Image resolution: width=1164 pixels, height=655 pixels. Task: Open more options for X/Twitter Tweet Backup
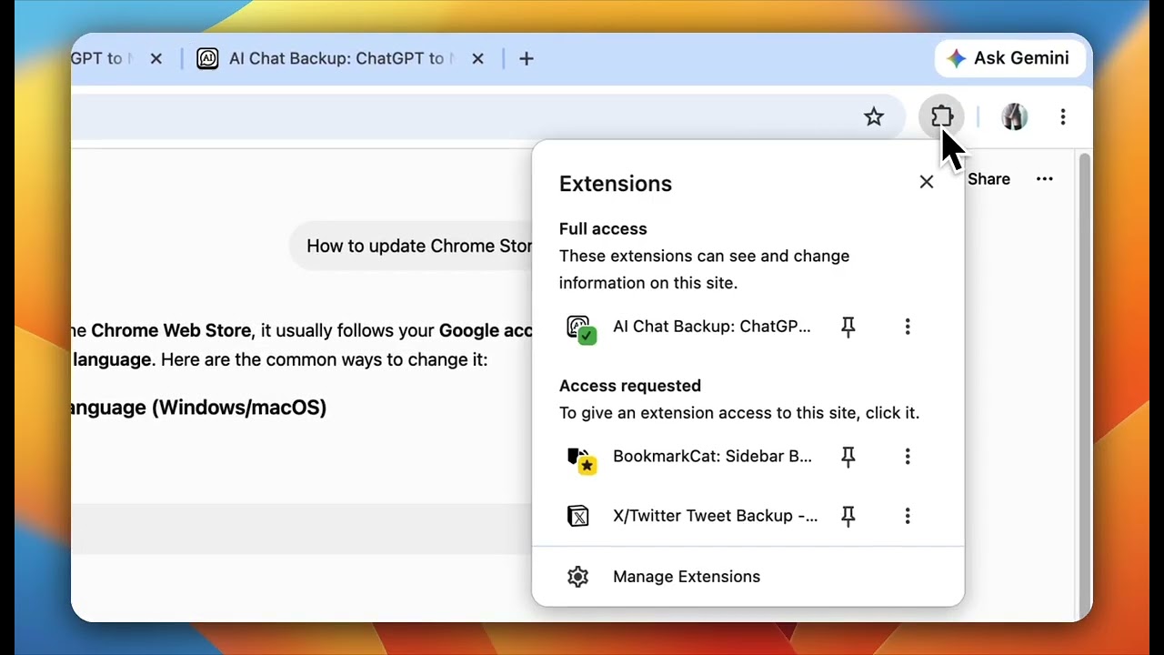pyautogui.click(x=907, y=516)
